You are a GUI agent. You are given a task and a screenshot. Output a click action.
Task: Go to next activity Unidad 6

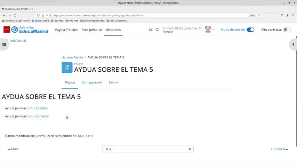pyautogui.click(x=280, y=149)
